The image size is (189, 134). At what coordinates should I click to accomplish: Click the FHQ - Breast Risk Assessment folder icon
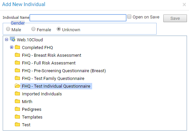tap(17, 55)
